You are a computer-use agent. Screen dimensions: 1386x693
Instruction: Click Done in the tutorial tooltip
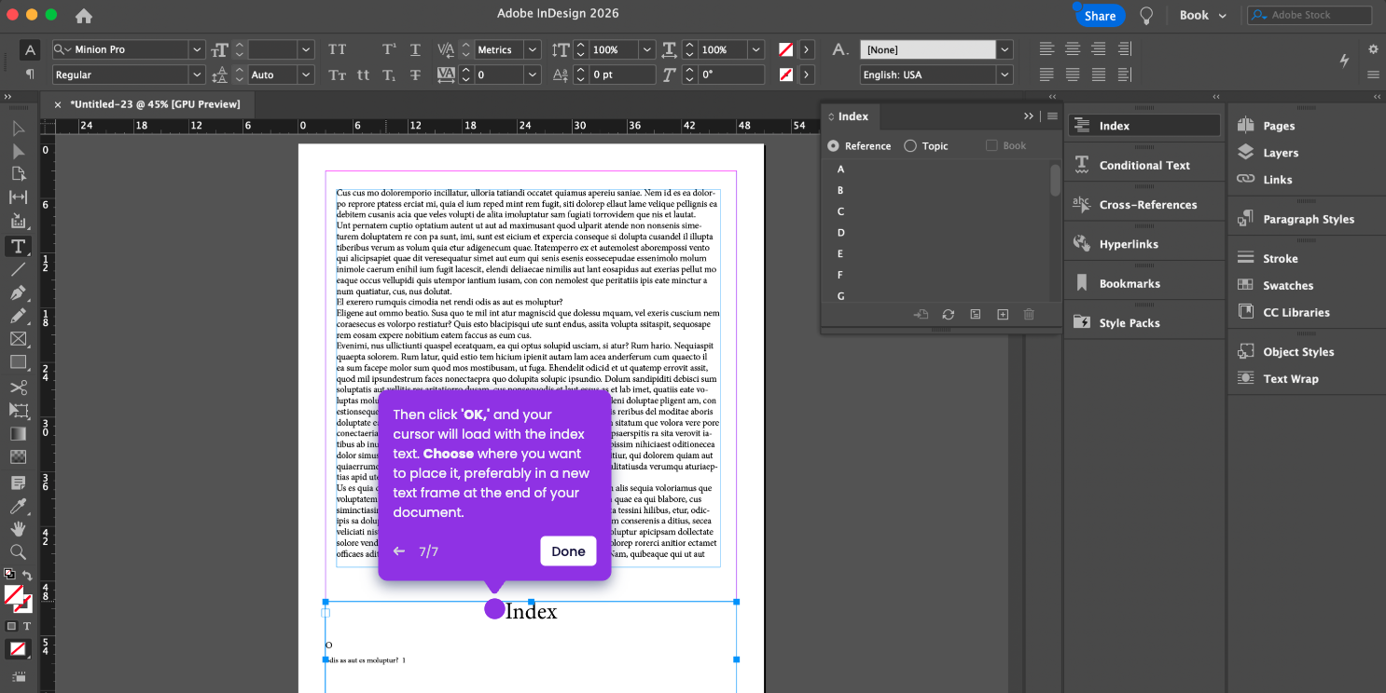coord(567,550)
